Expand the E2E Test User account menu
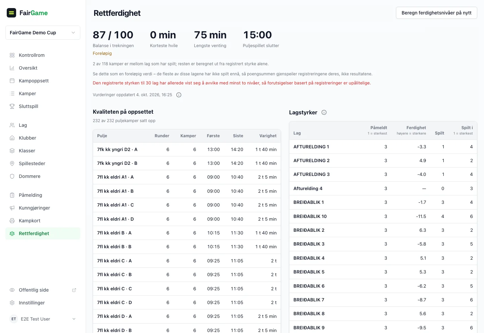The image size is (484, 333). pos(43,319)
